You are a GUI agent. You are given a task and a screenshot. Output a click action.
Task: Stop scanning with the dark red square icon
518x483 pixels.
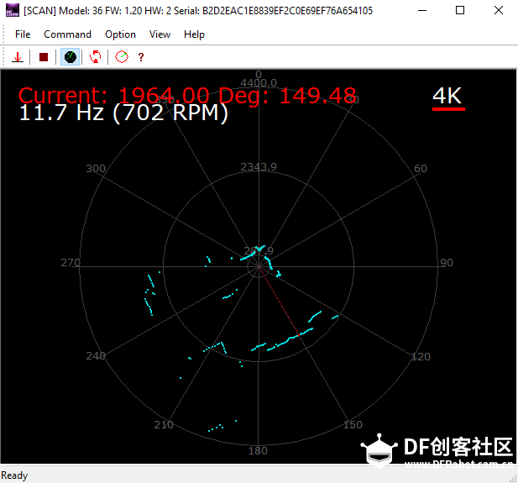tap(44, 57)
